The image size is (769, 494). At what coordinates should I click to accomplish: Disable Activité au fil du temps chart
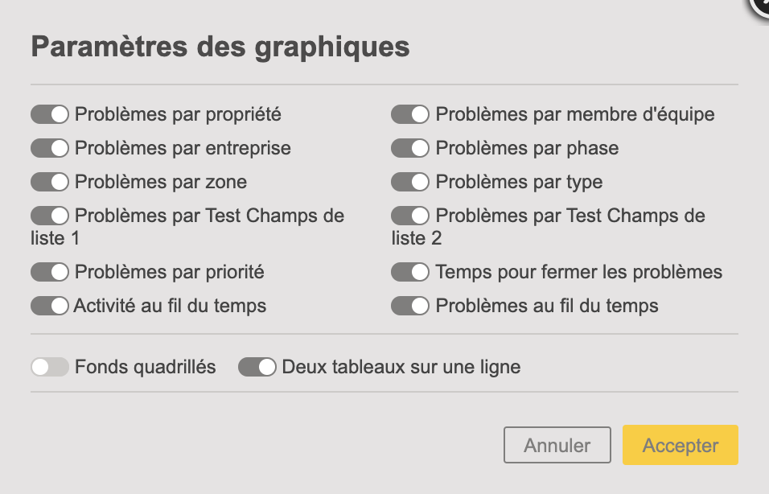click(x=50, y=306)
